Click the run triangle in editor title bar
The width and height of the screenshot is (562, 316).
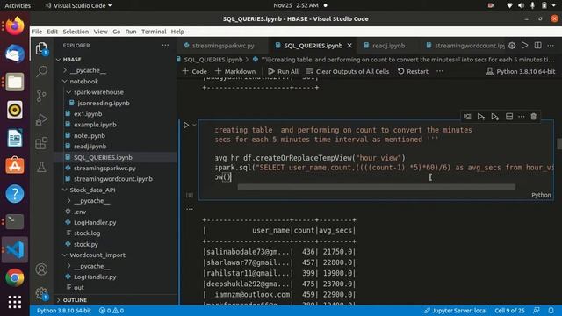(525, 45)
